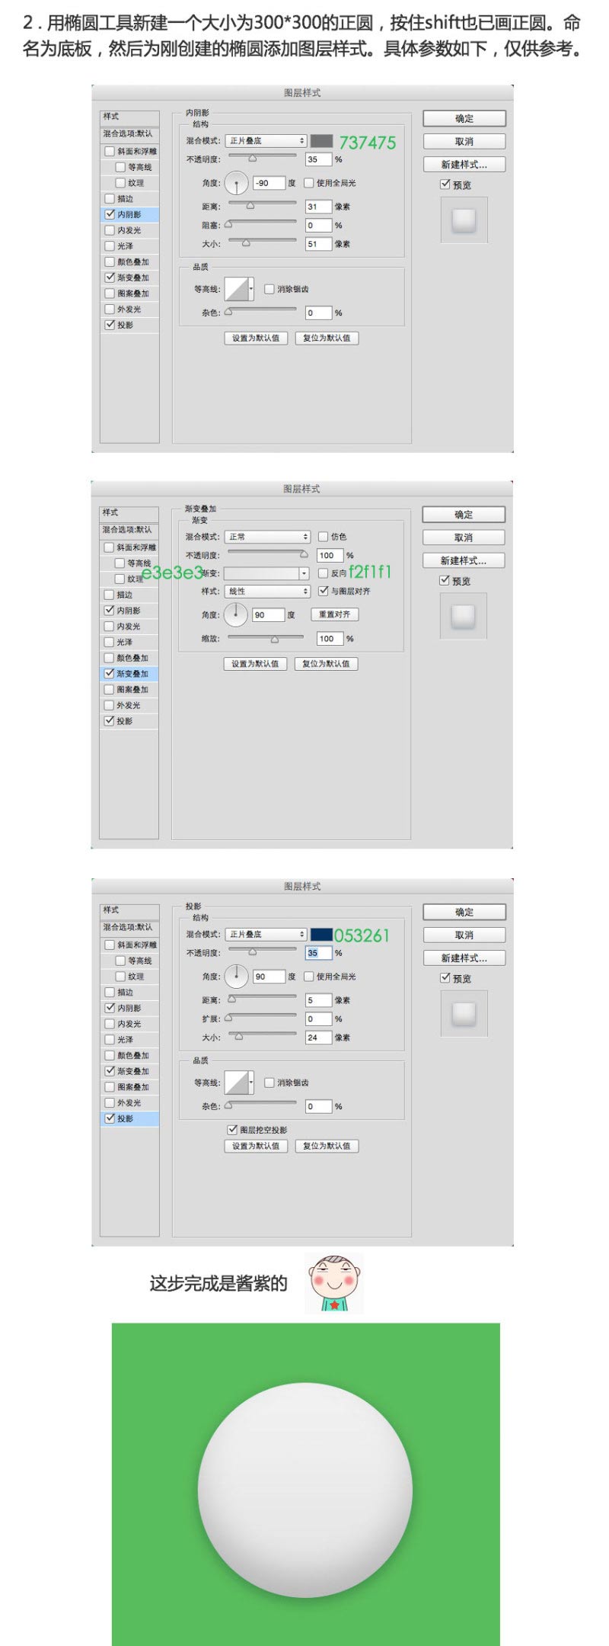This screenshot has width=609, height=1646.
Task: Click 缩放 field showing 100 in 渐变叠加
Action: click(x=330, y=639)
